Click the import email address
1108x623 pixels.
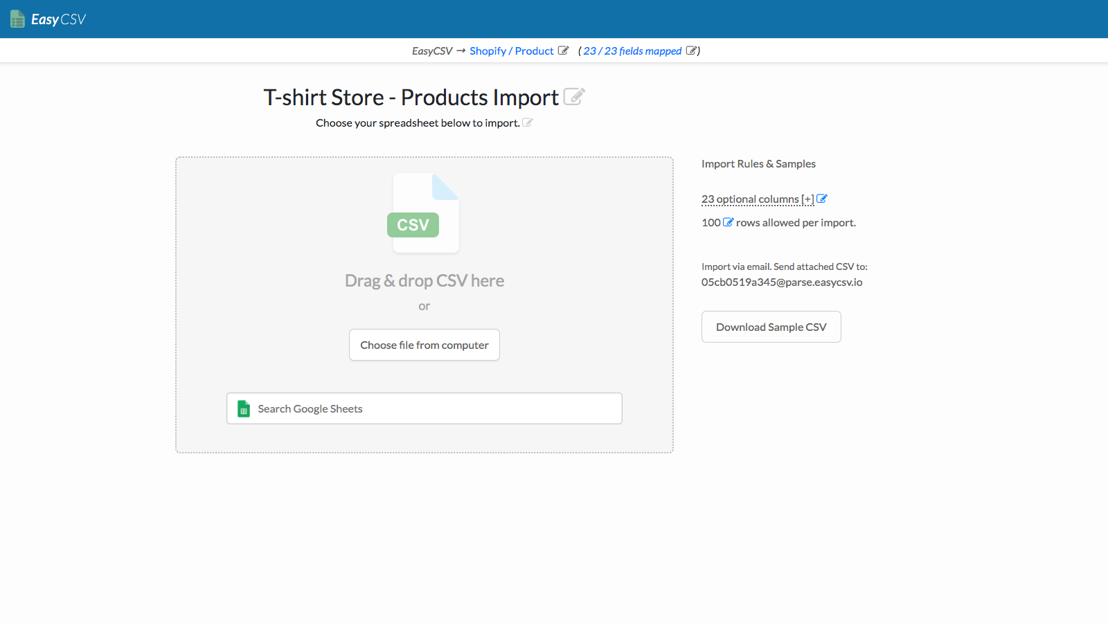coord(782,282)
